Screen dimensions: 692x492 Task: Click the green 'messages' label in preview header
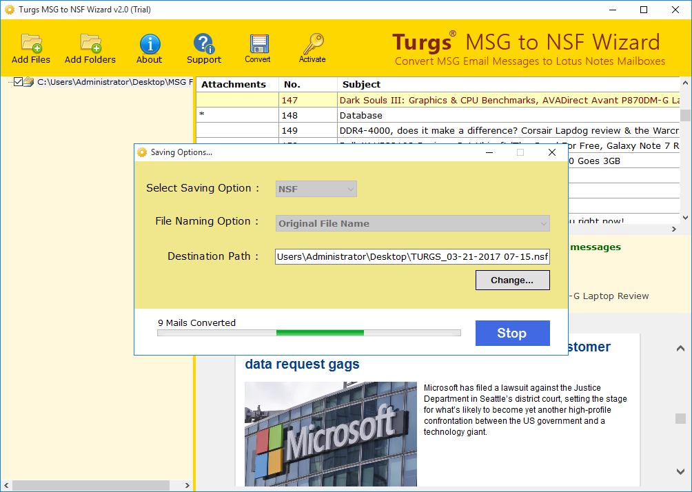596,247
